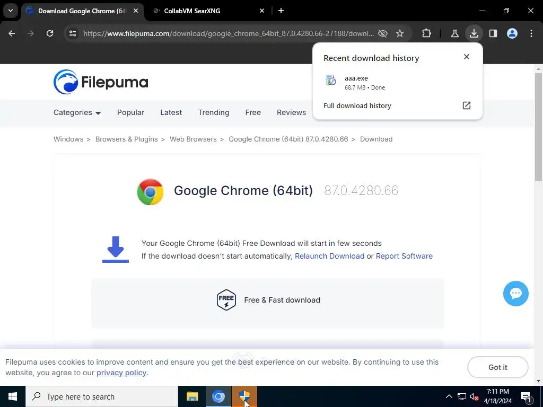Open File Explorer from taskbar
This screenshot has height=407, width=543.
(192, 396)
